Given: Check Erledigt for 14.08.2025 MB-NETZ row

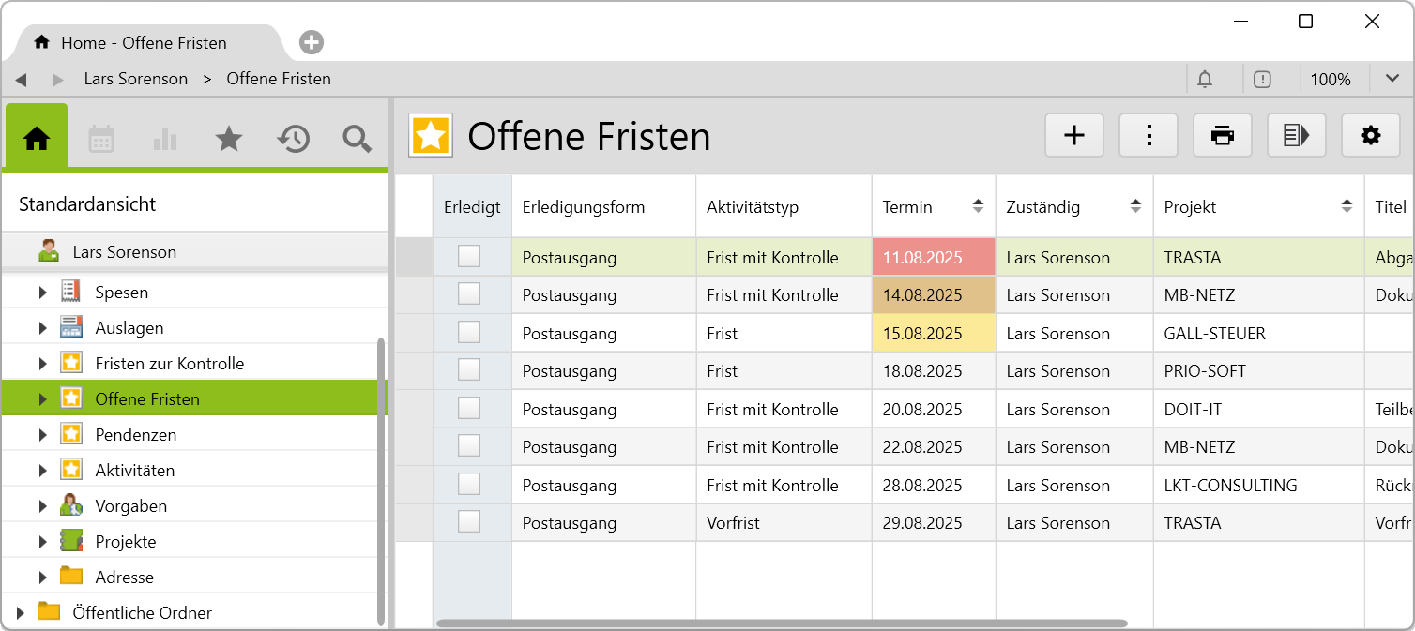Looking at the screenshot, I should pyautogui.click(x=469, y=293).
